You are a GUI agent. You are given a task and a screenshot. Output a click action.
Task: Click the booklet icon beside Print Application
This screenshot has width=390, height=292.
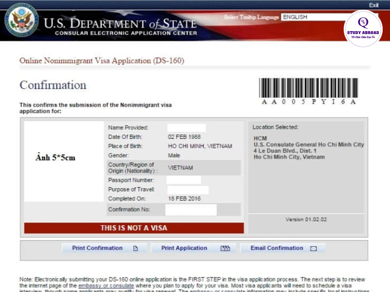coord(225,248)
